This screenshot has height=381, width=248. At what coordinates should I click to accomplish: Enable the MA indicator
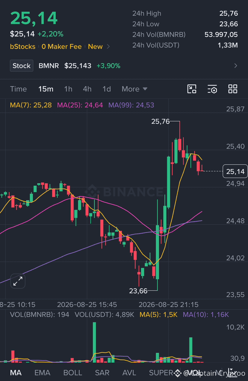click(x=16, y=373)
